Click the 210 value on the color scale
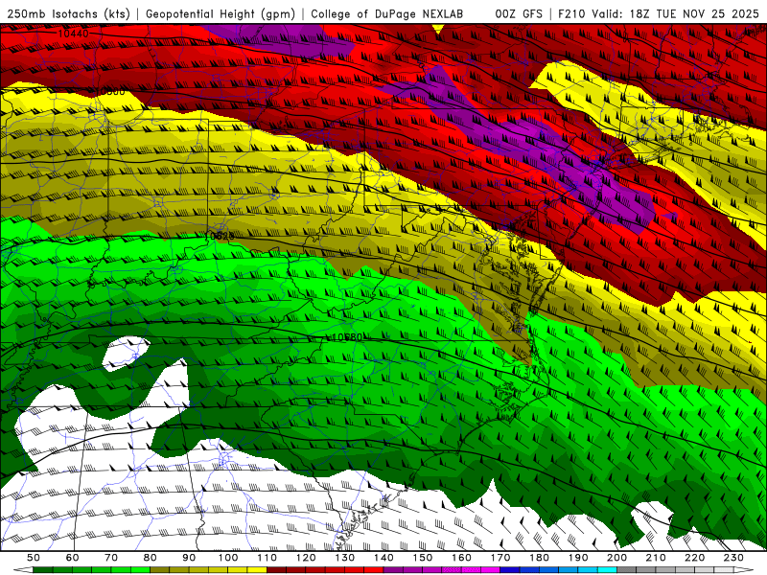The height and width of the screenshot is (575, 767). pyautogui.click(x=656, y=558)
